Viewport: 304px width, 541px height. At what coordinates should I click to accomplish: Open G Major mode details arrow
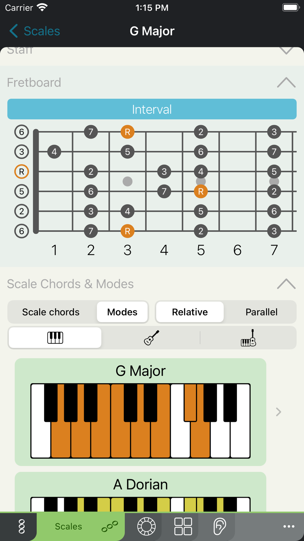pyautogui.click(x=278, y=412)
